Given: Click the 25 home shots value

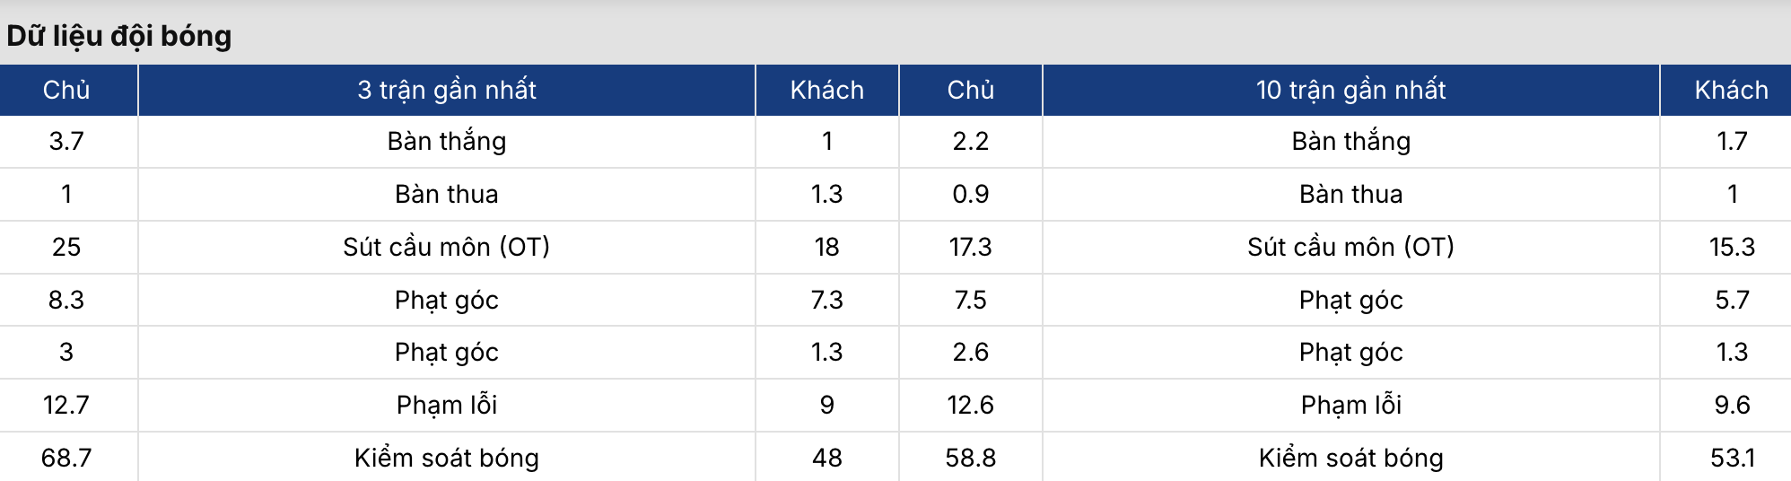Looking at the screenshot, I should pos(66,247).
